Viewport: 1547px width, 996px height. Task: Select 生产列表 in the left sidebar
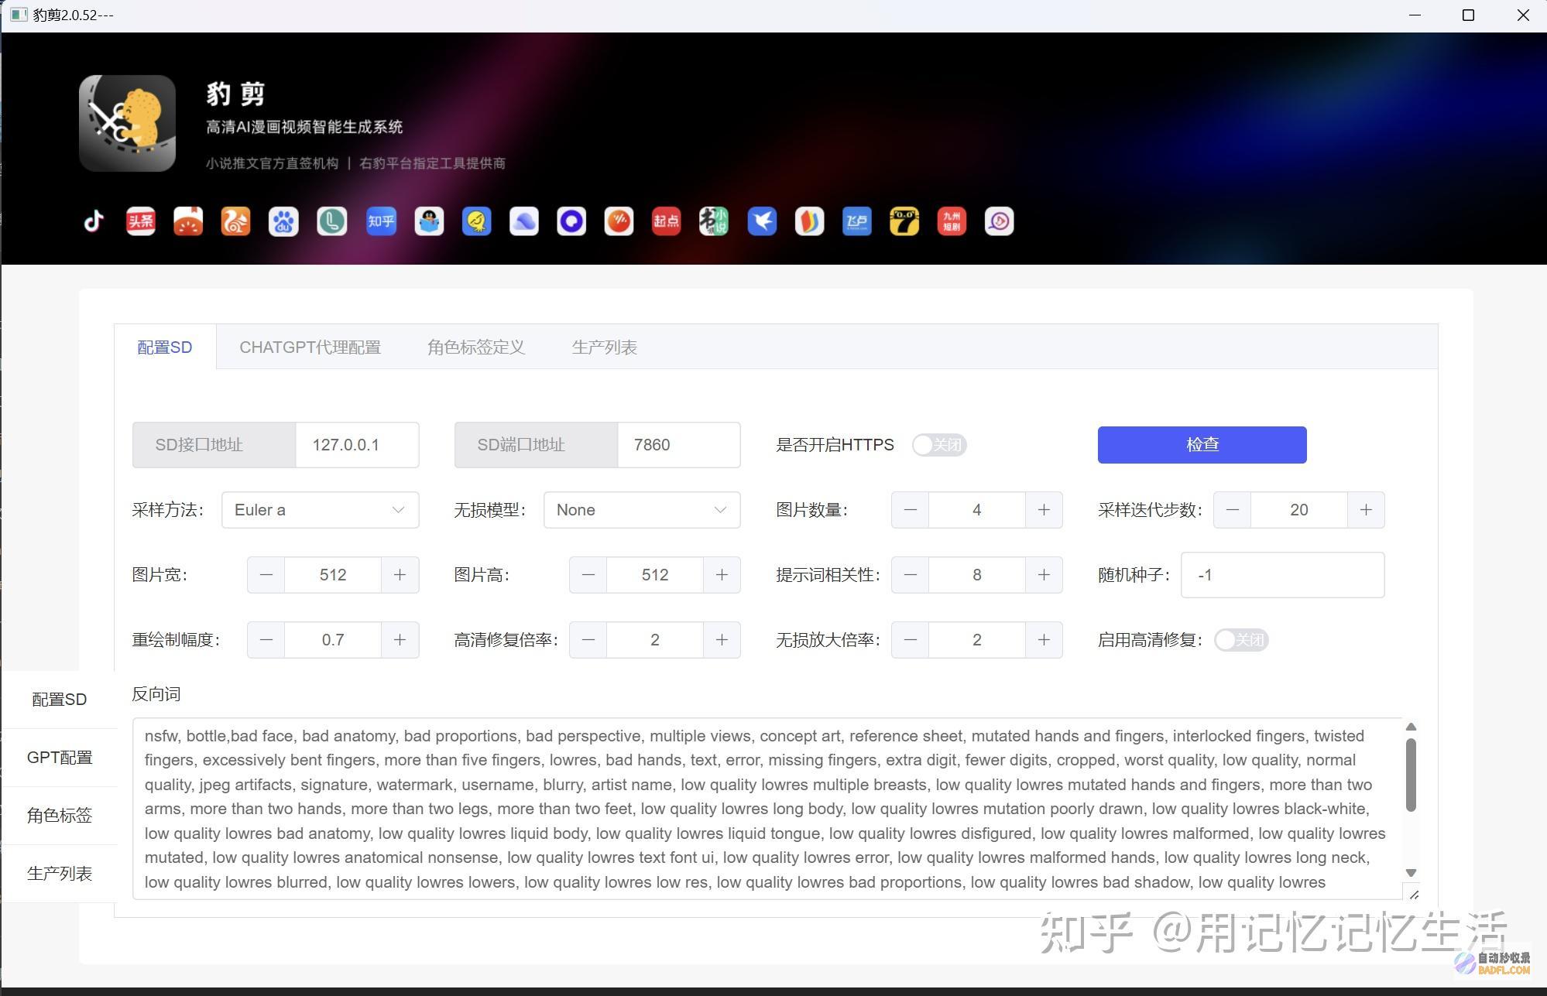pos(60,874)
